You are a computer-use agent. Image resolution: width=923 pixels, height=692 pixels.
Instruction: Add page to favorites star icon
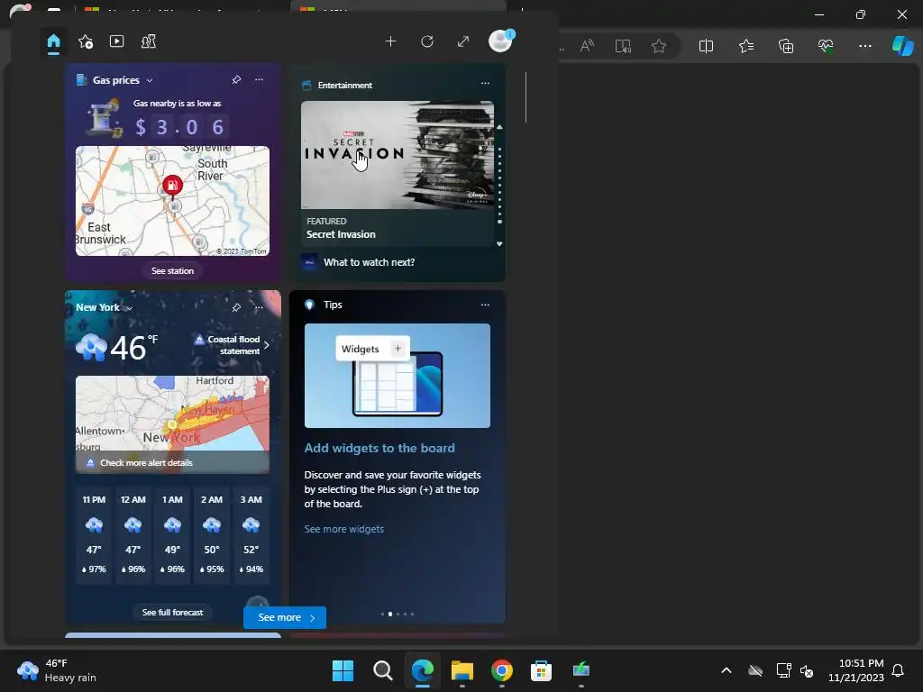(659, 46)
